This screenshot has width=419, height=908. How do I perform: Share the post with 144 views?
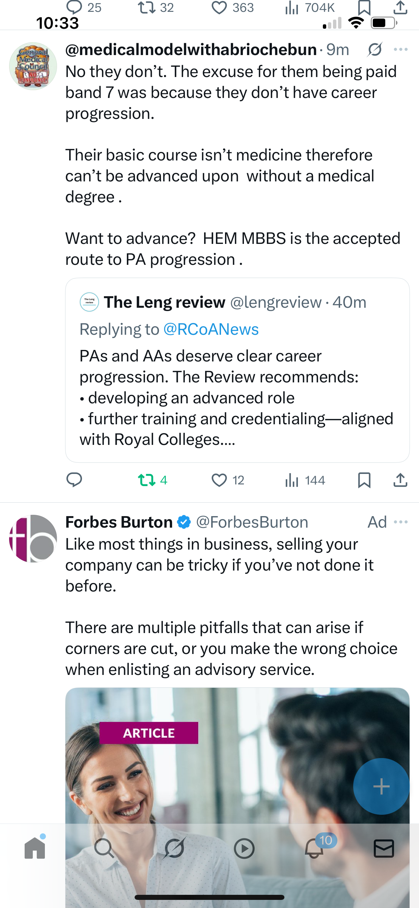pyautogui.click(x=400, y=480)
